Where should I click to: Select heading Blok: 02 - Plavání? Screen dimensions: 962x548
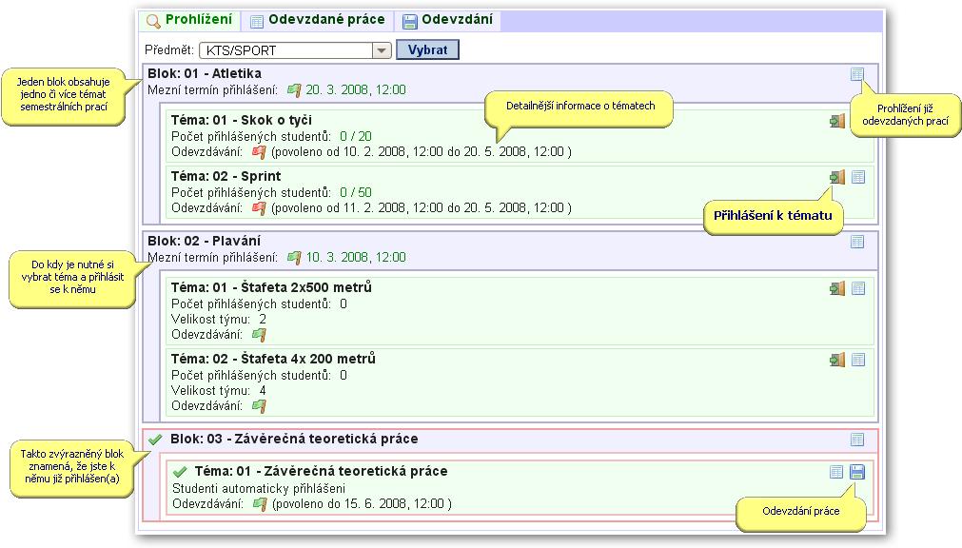coord(204,241)
